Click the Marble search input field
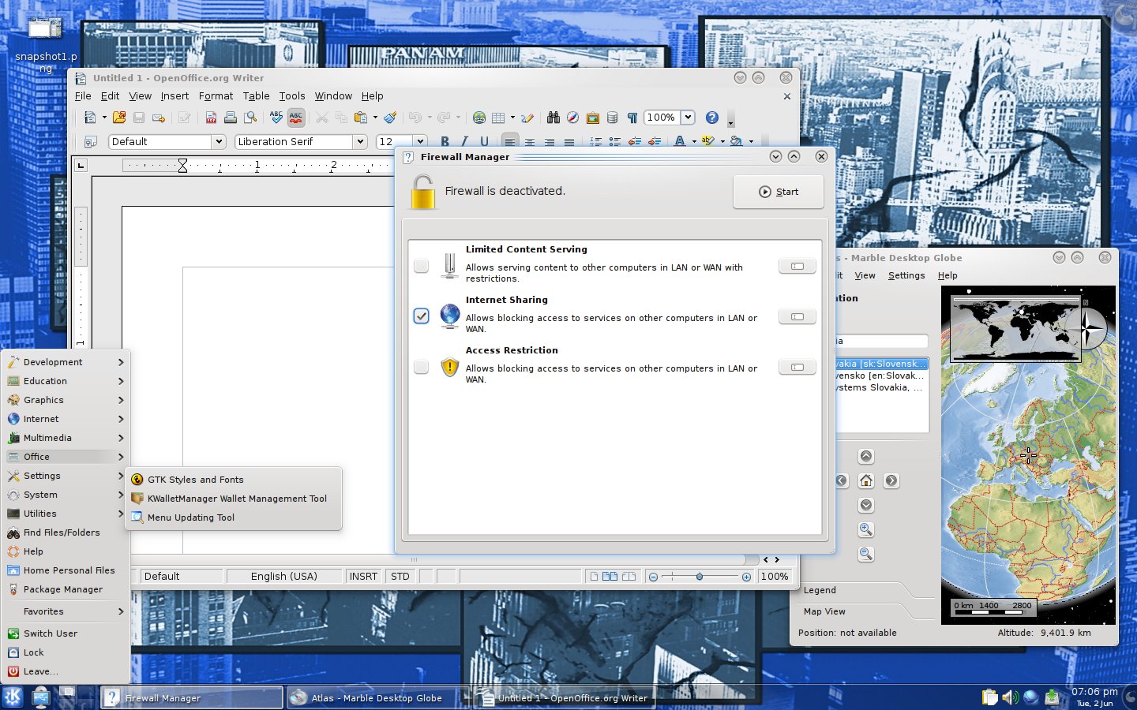This screenshot has width=1137, height=710. pyautogui.click(x=881, y=341)
